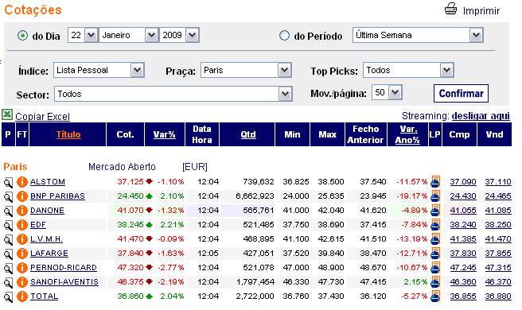The image size is (522, 310).
Task: Click the ALSTOM buy price 37.090
Action: 463,182
